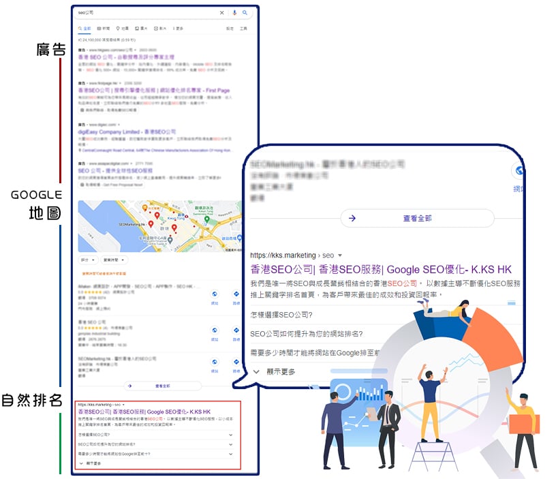Open the First Page ad headline

(154, 91)
